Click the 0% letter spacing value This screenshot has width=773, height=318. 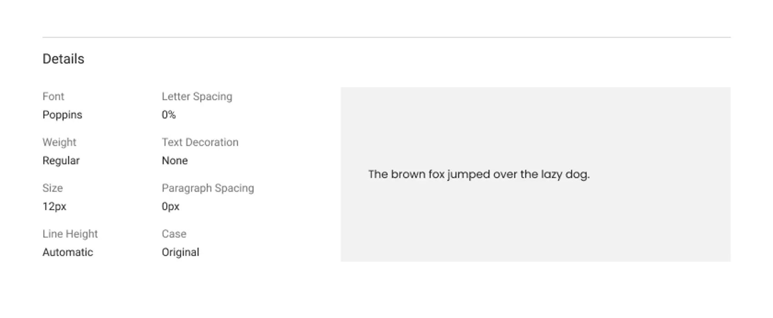(x=169, y=115)
